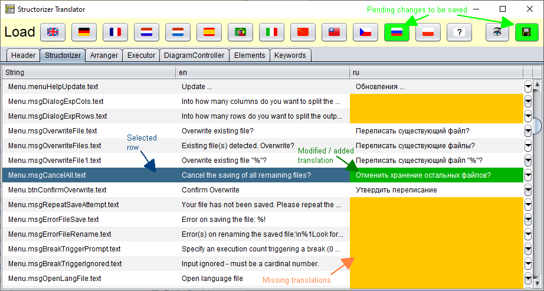The height and width of the screenshot is (291, 544).
Task: Load German language with the Germany flag
Action: [x=84, y=32]
